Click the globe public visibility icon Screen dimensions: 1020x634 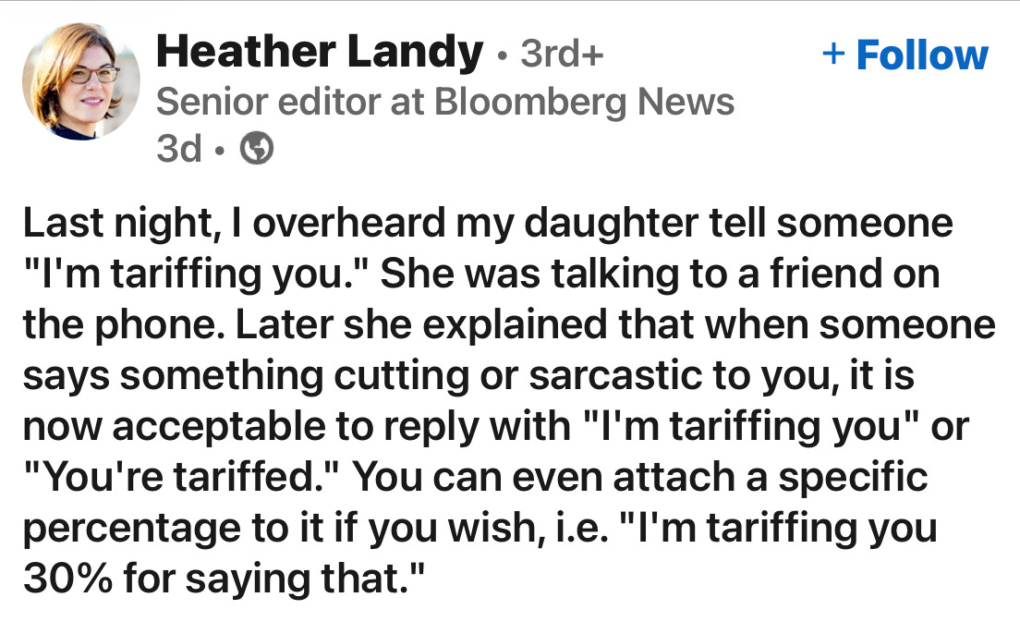(257, 149)
